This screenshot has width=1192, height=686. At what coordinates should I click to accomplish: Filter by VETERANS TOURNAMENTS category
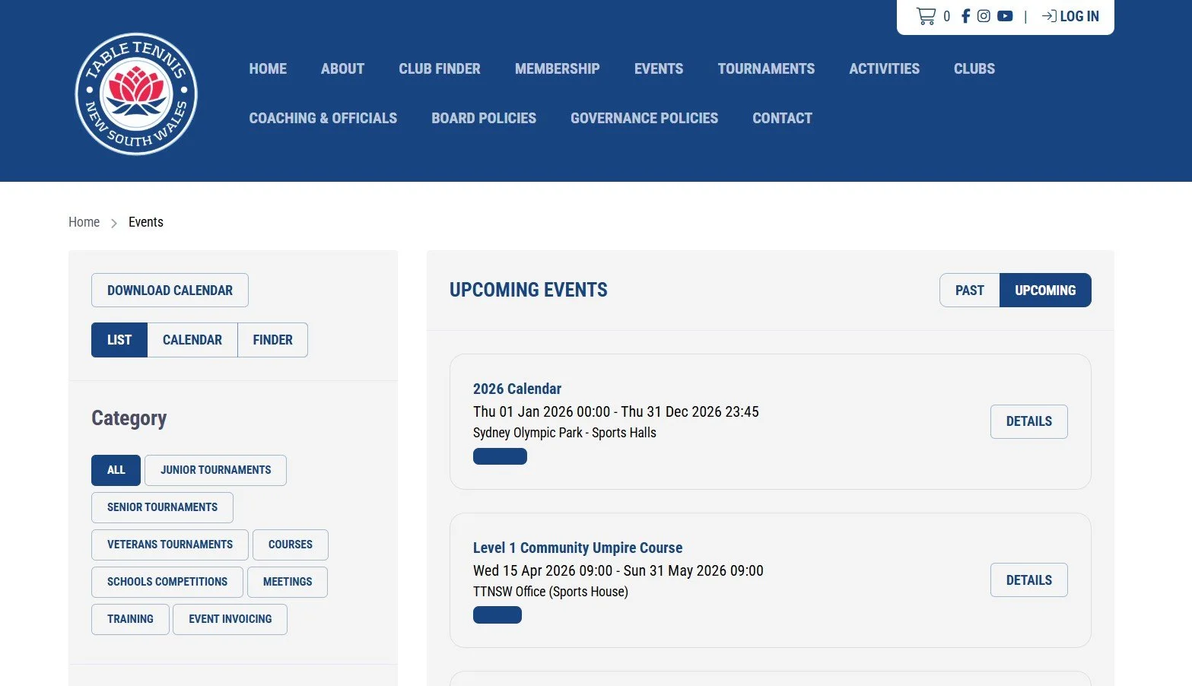pyautogui.click(x=170, y=545)
